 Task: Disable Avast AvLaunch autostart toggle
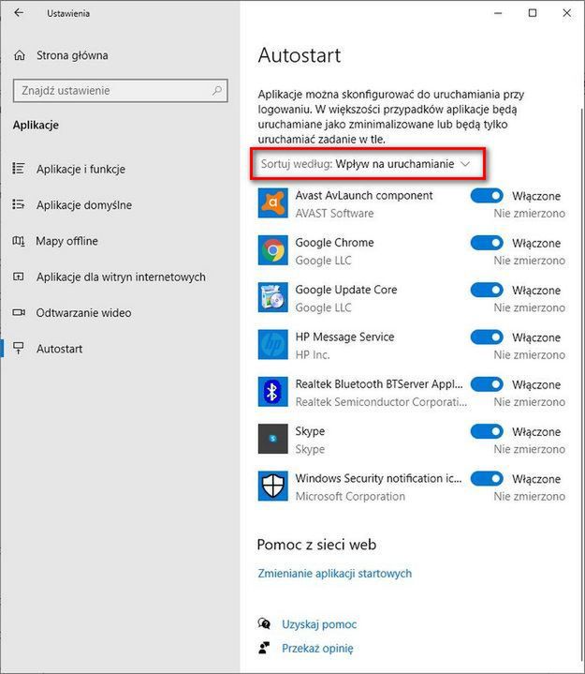pyautogui.click(x=486, y=196)
